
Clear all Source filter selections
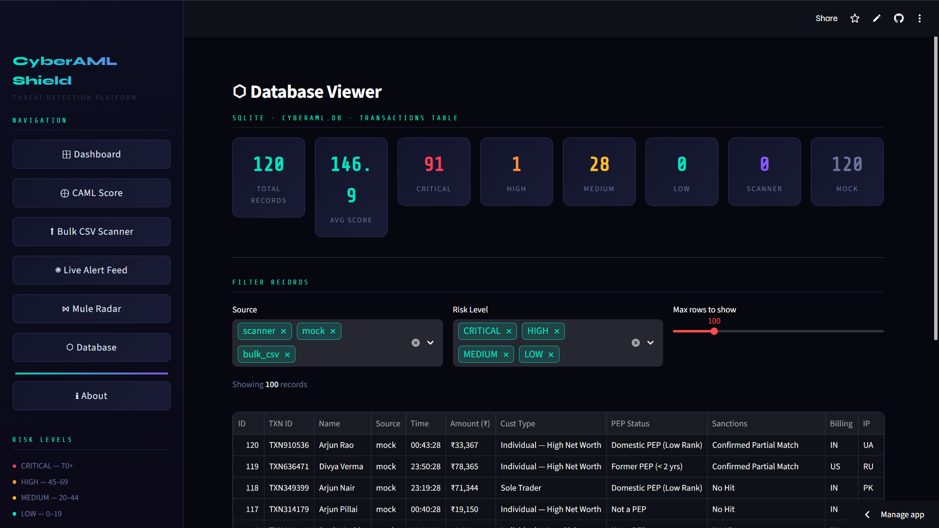pyautogui.click(x=416, y=343)
